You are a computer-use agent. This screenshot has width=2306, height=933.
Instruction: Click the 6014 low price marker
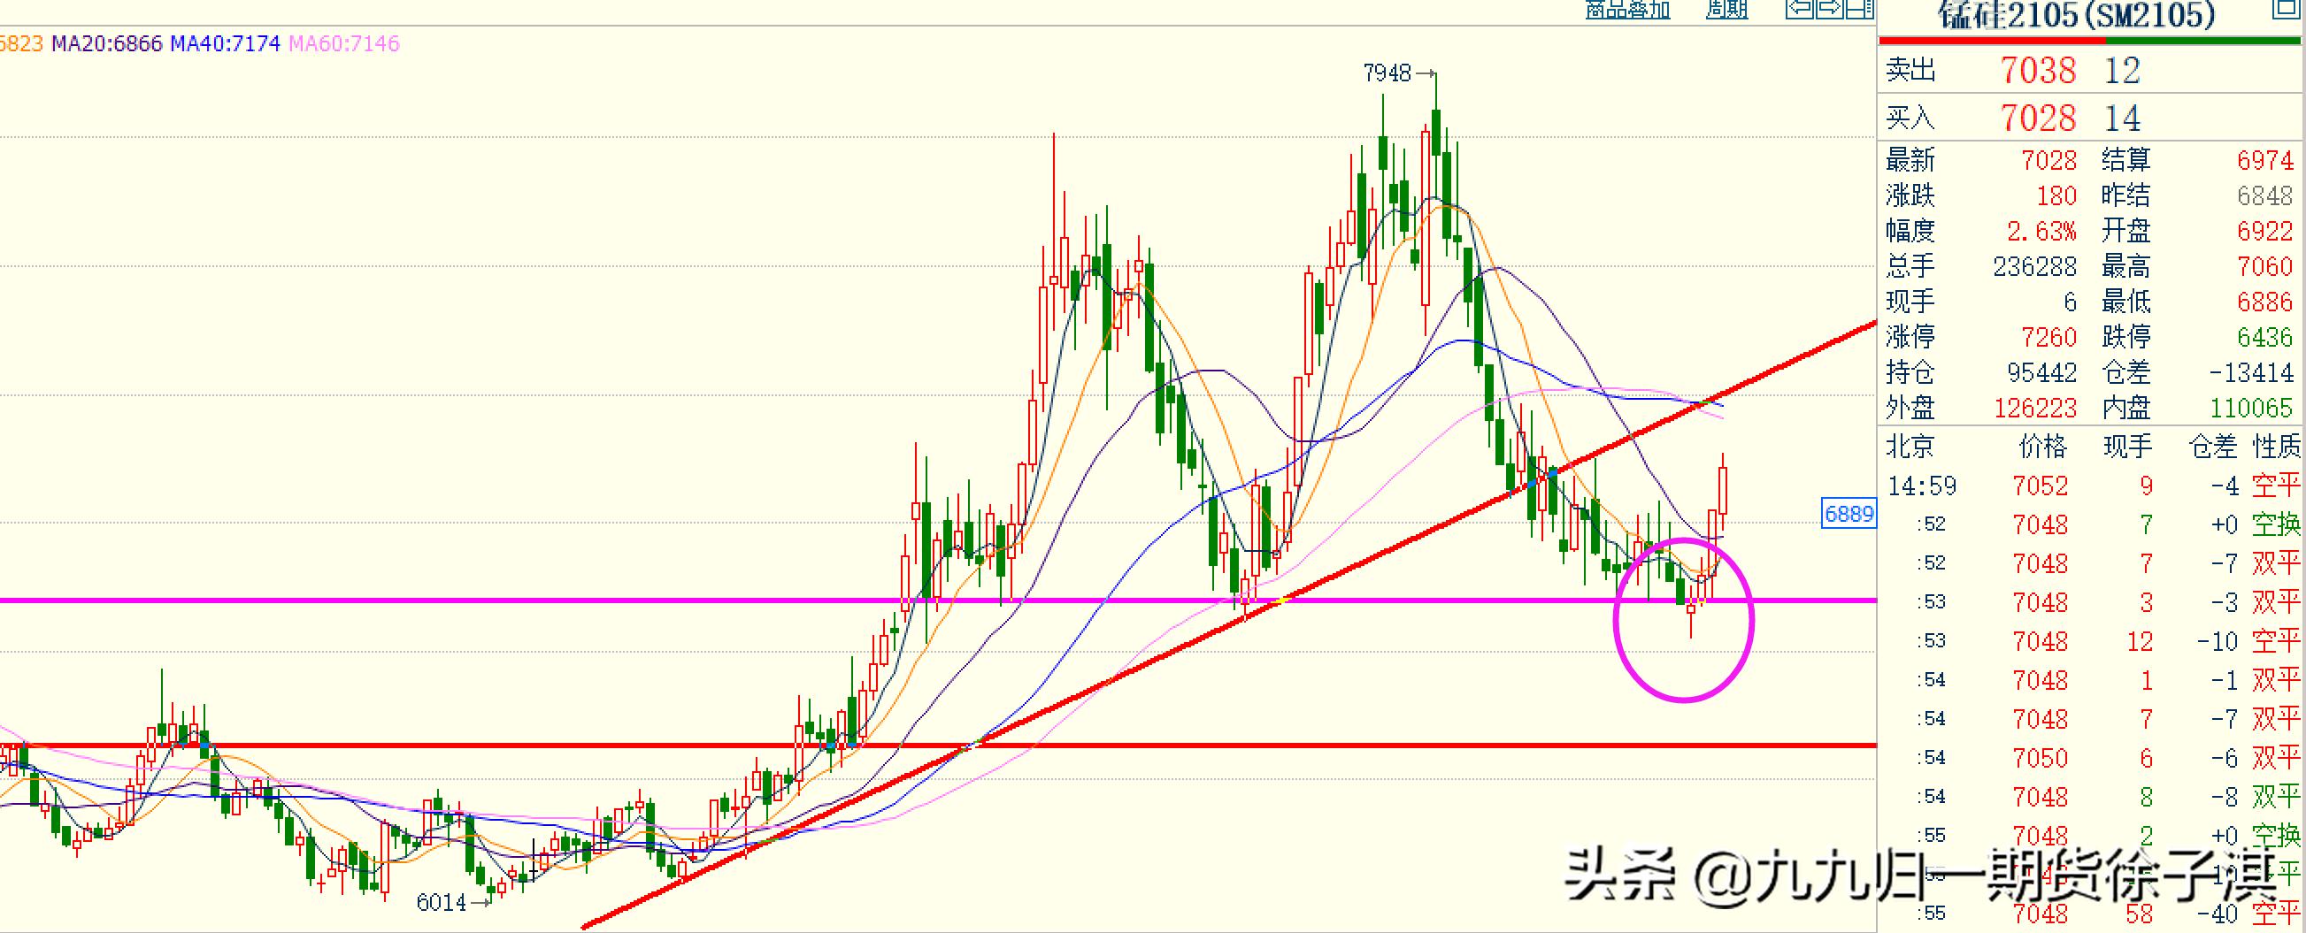pos(442,903)
